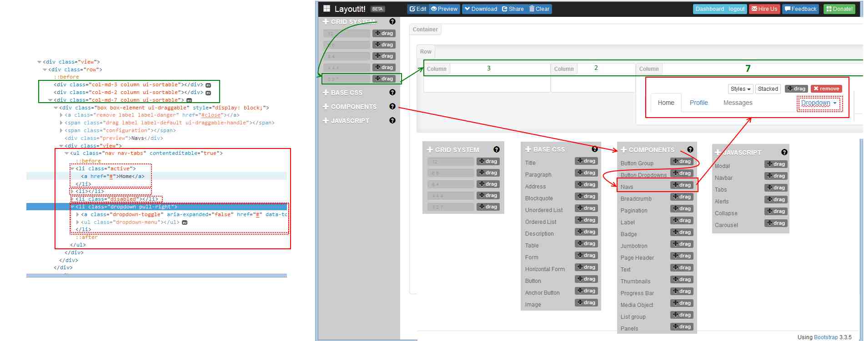The image size is (864, 341).
Task: Collapse the ul nav nav-tabs node
Action: click(x=66, y=153)
